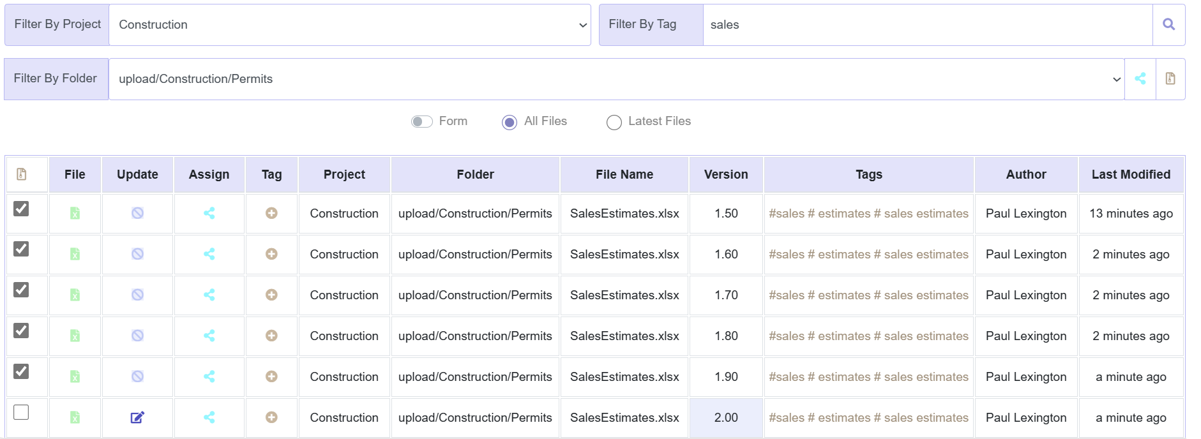Click the add tag plus icon for version 2.00
Image resolution: width=1201 pixels, height=439 pixels.
coord(271,417)
